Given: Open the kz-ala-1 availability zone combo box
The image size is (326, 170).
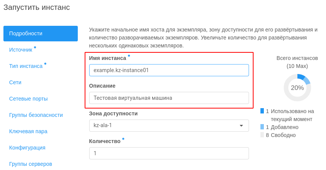Looking at the screenshot, I should (169, 126).
